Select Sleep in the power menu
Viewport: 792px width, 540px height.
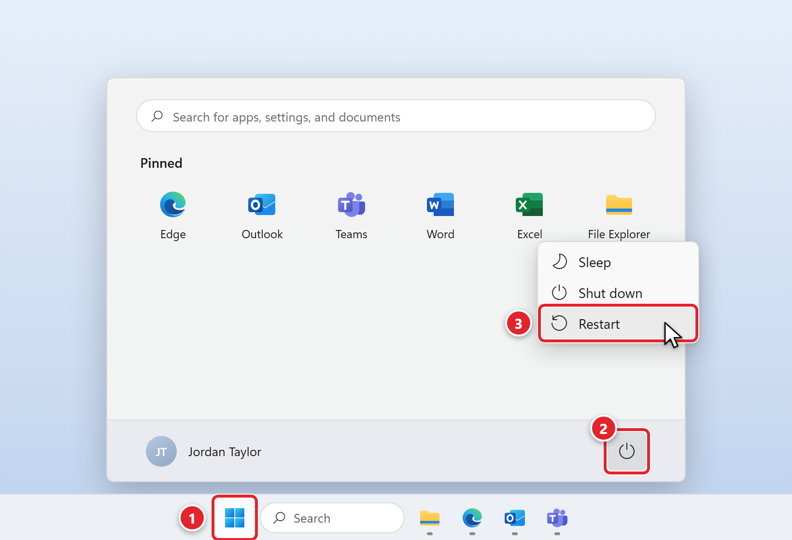coord(618,262)
